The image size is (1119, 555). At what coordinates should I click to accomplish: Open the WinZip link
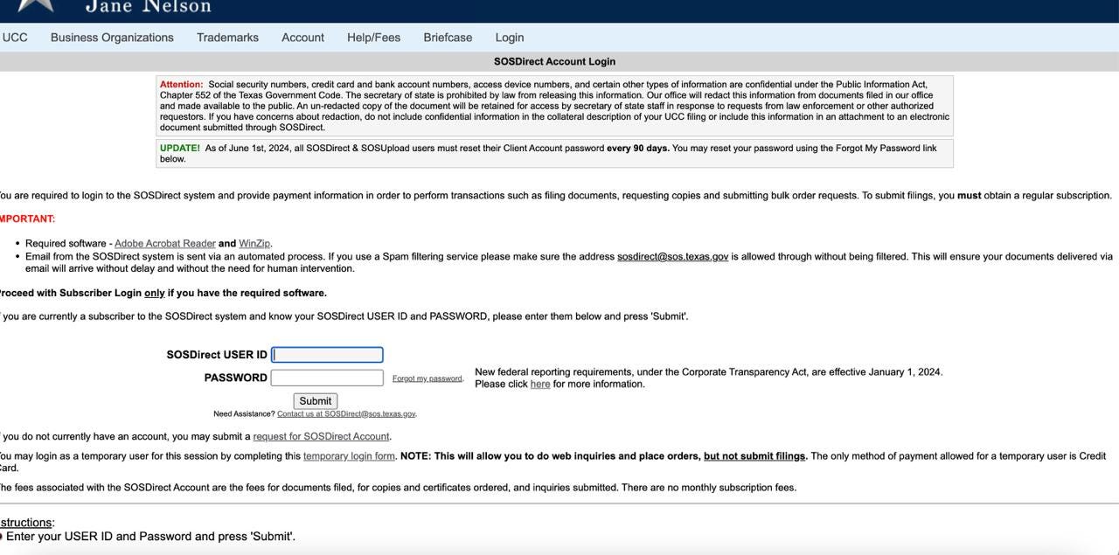(254, 244)
